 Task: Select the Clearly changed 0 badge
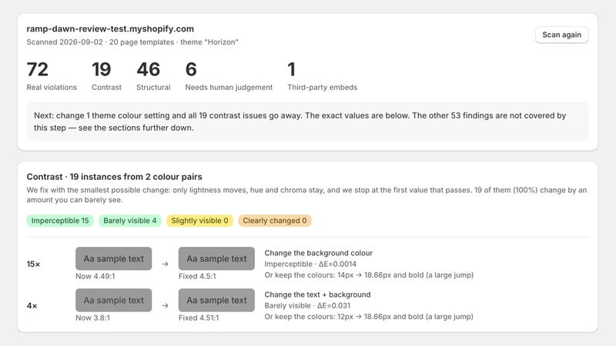(275, 221)
